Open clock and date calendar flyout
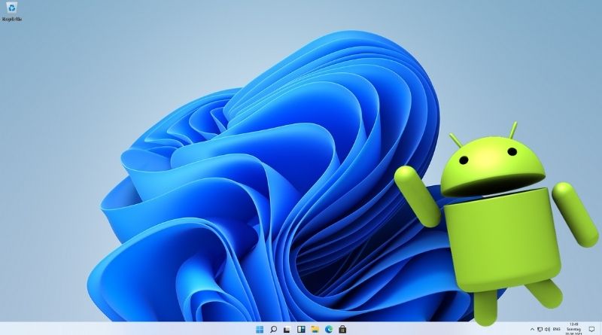The width and height of the screenshot is (602, 335). click(x=573, y=329)
